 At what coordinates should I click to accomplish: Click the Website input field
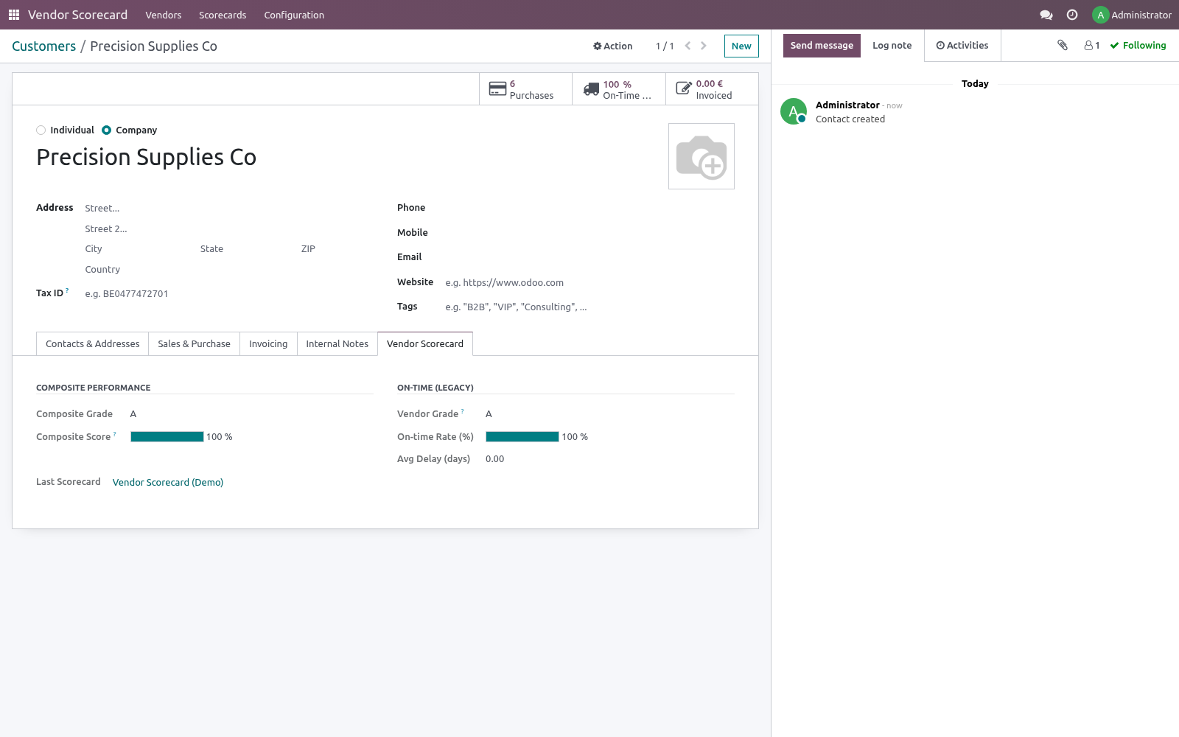point(589,283)
